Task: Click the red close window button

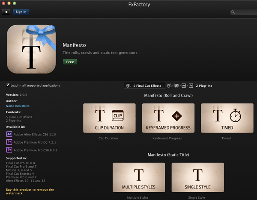Action: point(3,3)
